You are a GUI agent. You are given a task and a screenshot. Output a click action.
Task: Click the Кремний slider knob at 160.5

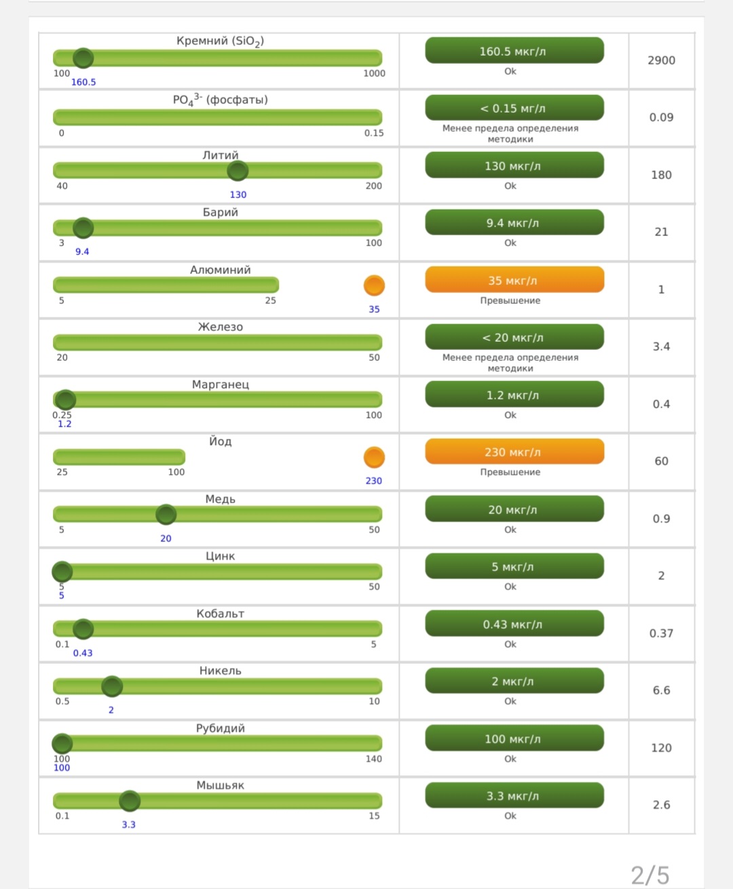pos(83,58)
